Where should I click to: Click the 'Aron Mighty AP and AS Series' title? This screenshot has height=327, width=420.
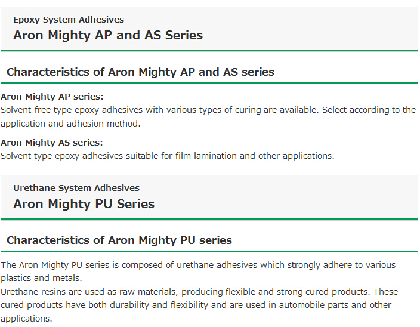(108, 35)
